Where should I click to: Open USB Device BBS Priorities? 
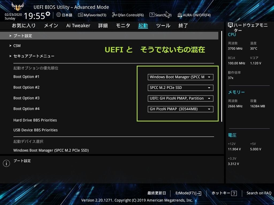[x=36, y=130]
